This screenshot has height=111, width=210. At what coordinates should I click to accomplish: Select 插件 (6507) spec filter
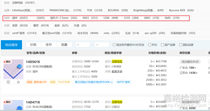tap(20, 18)
